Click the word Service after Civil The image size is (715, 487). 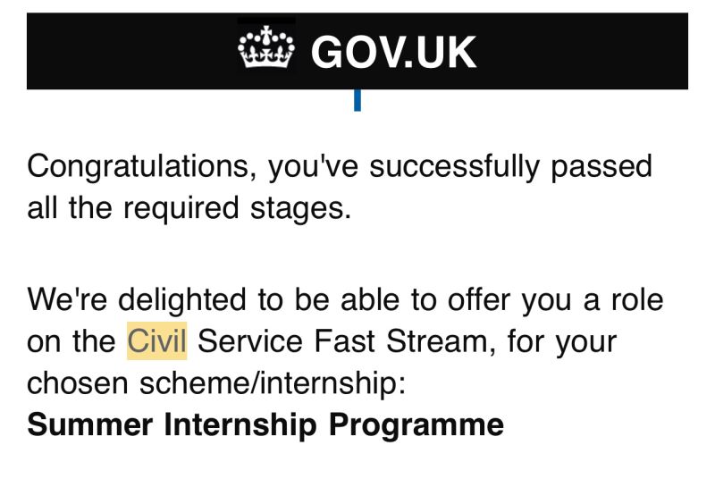(250, 341)
